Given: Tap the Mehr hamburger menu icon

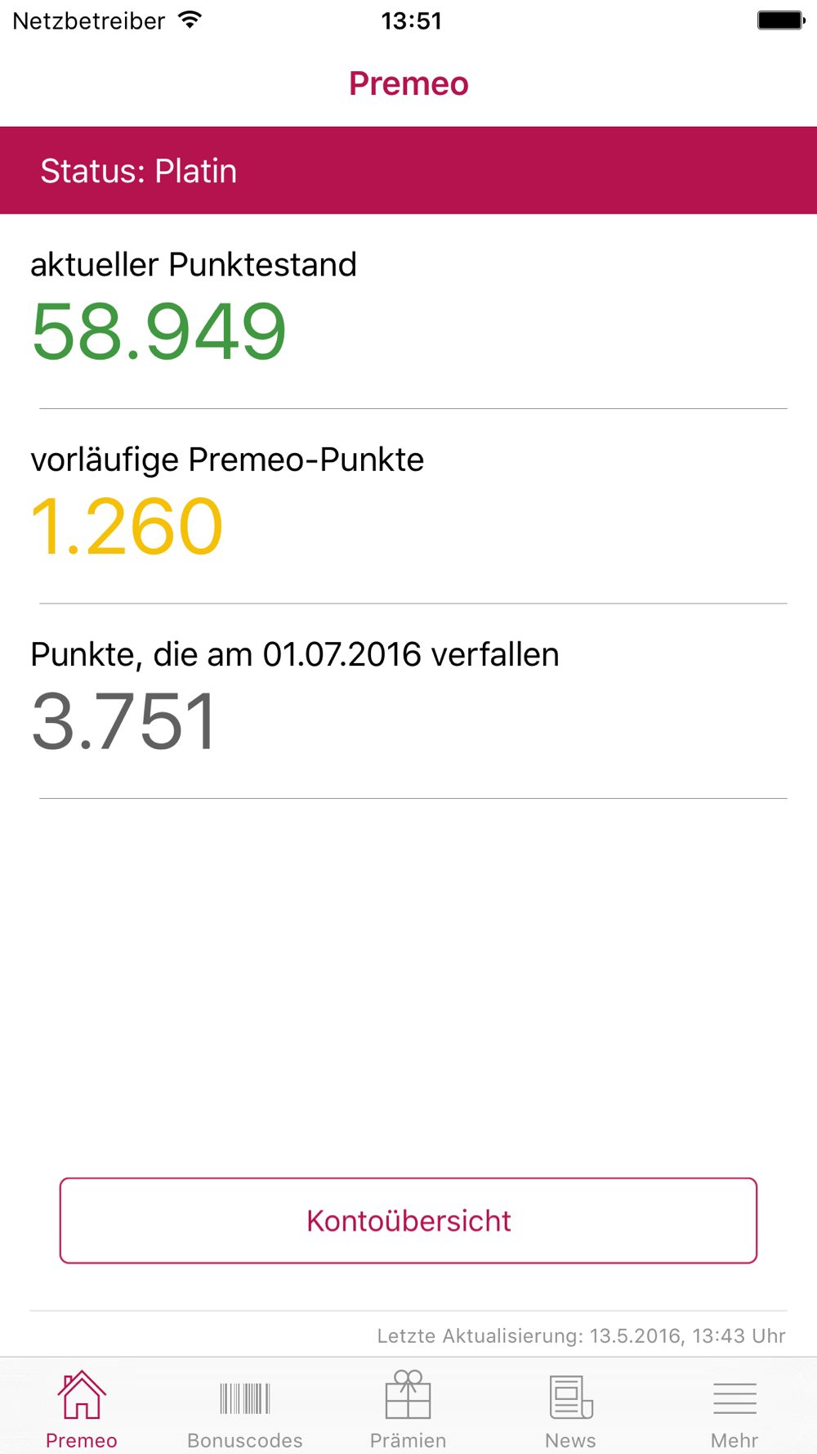Looking at the screenshot, I should tap(734, 1398).
